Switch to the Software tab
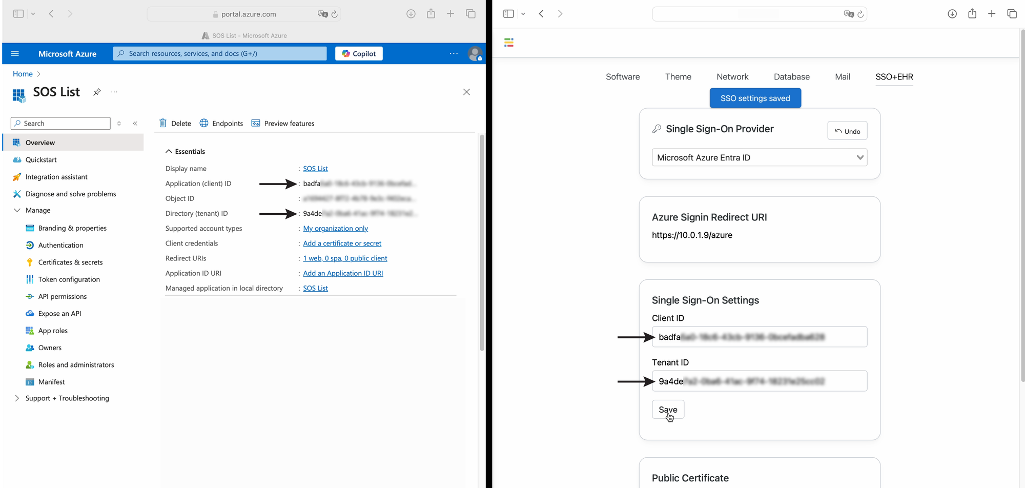The width and height of the screenshot is (1025, 488). point(623,77)
